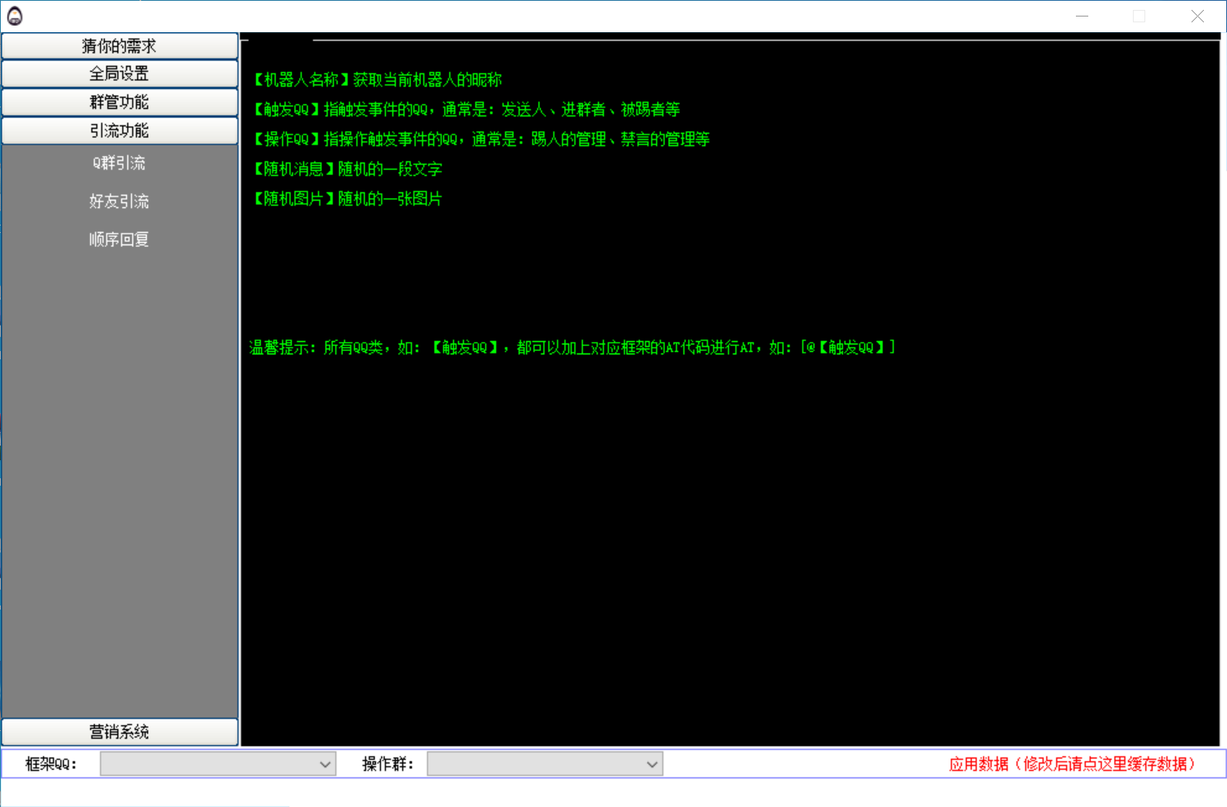This screenshot has width=1227, height=807.
Task: Select the 顺序回复 item
Action: 119,240
